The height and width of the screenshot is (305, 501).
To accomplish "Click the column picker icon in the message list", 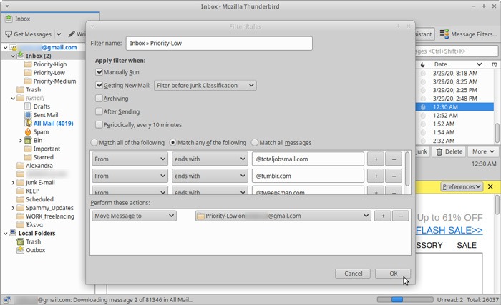I will [495, 64].
